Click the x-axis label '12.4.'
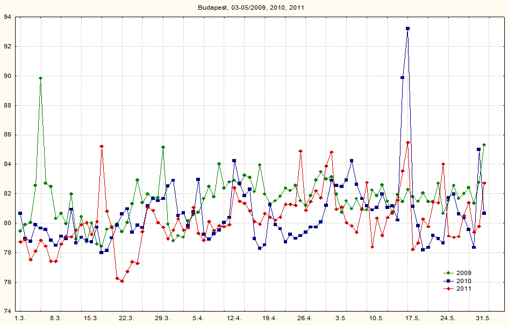 234,319
